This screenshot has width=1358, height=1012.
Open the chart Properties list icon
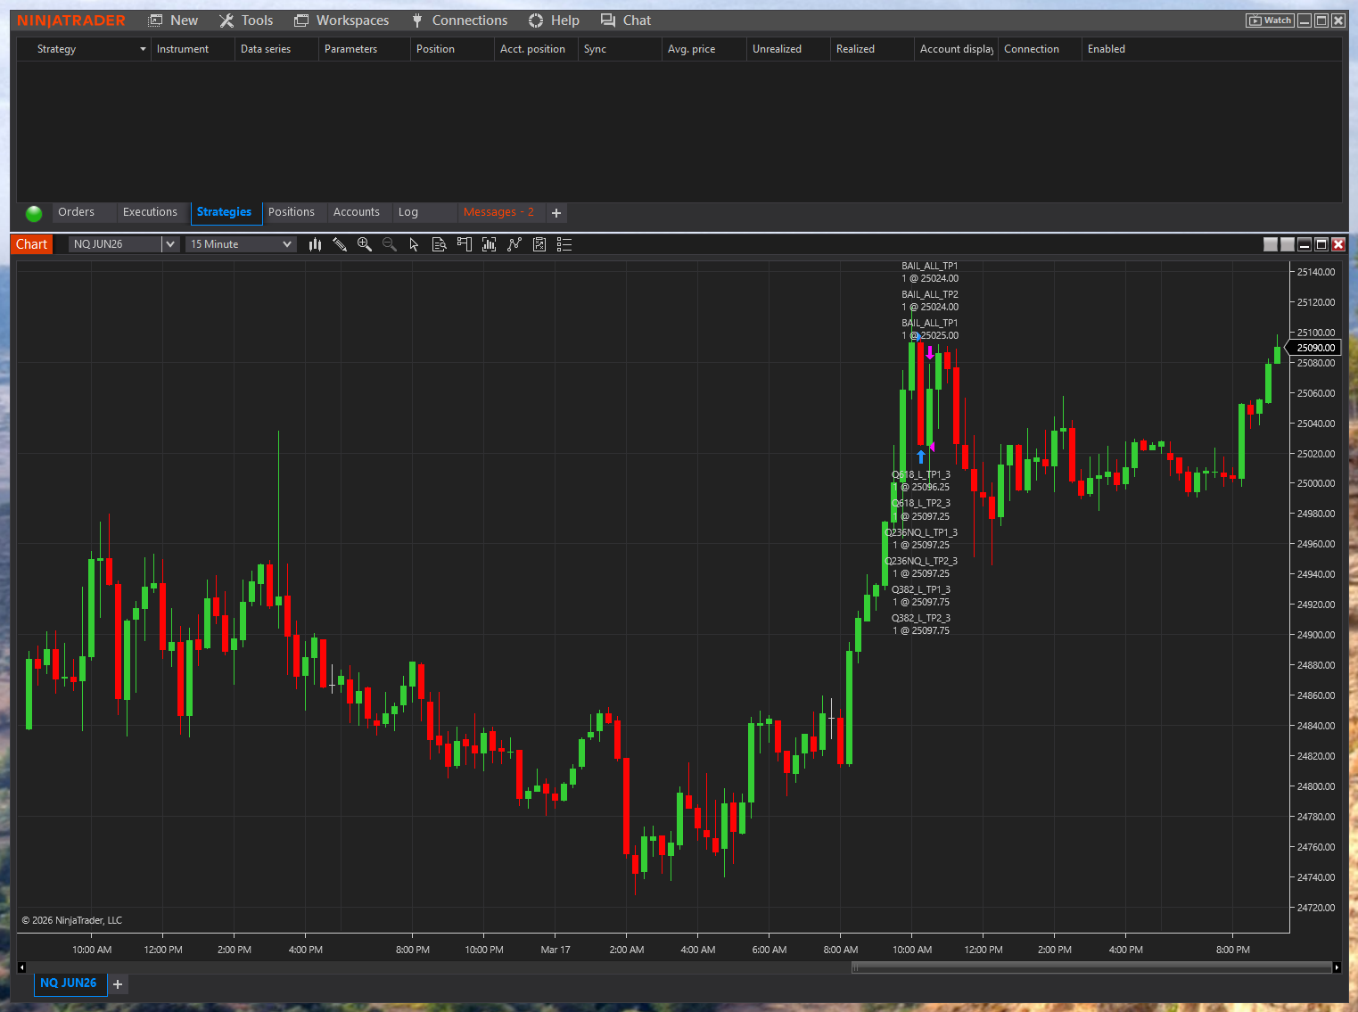tap(564, 243)
